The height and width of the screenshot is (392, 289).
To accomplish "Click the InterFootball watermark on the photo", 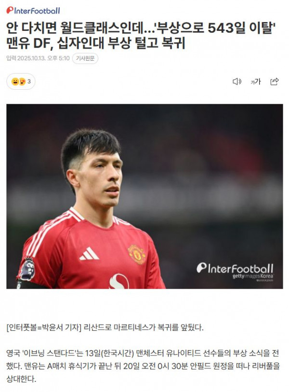I will pyautogui.click(x=235, y=269).
